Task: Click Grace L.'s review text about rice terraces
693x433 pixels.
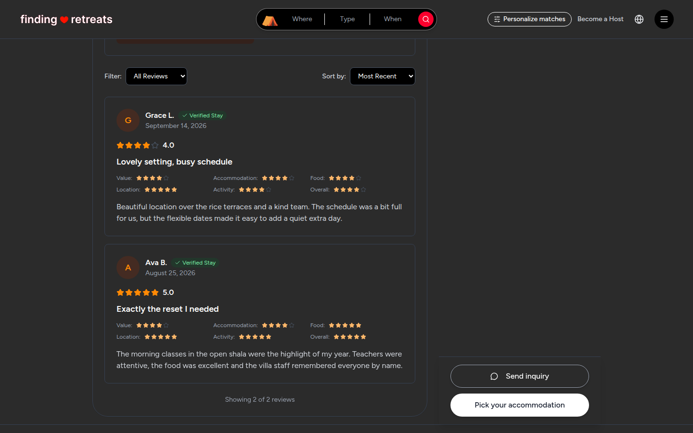Action: [260, 213]
